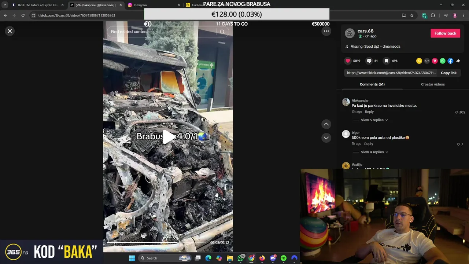
Task: Open comments via the speech bubble icon
Action: click(369, 61)
